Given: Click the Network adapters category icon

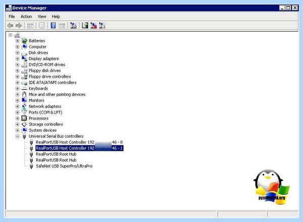Looking at the screenshot, I should (24, 106).
